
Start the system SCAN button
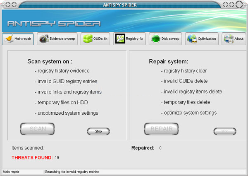[38, 129]
